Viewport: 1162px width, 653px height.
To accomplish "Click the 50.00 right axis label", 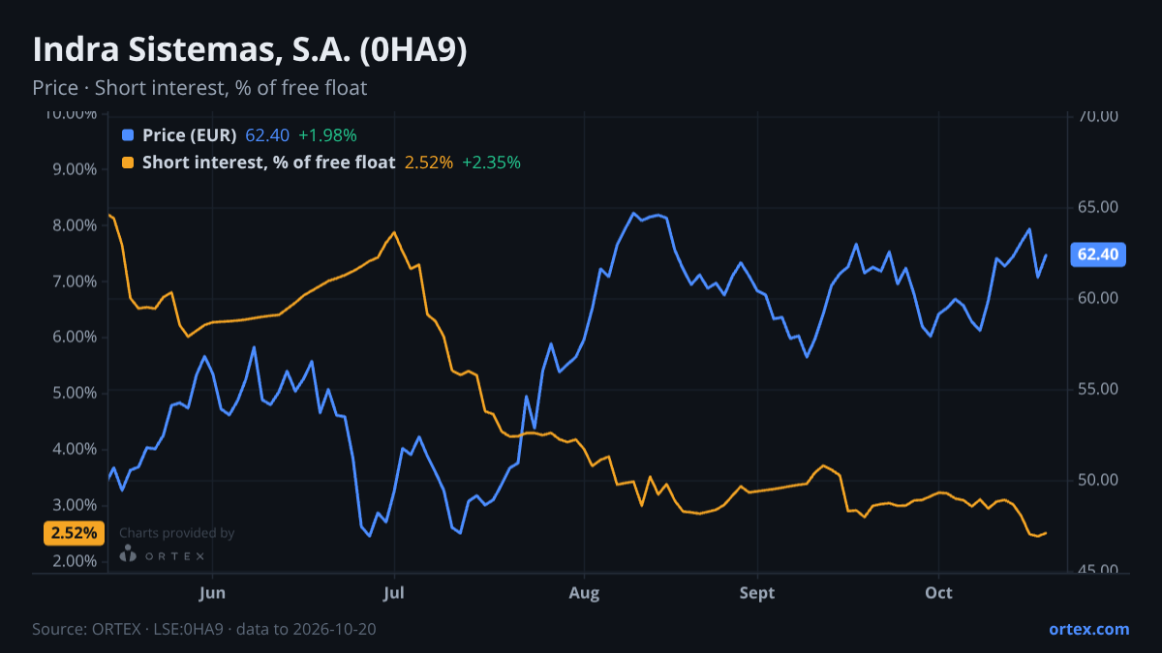I will pos(1098,480).
